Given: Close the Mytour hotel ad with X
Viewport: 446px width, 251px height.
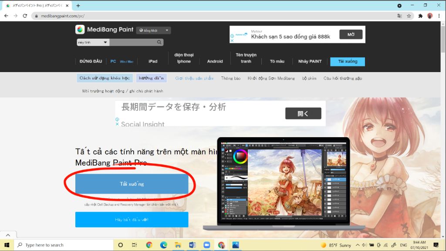Looking at the screenshot, I should [232, 40].
